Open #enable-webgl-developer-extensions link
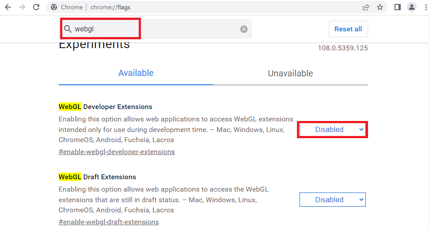Viewport: 429px width, 230px height. 117,152
